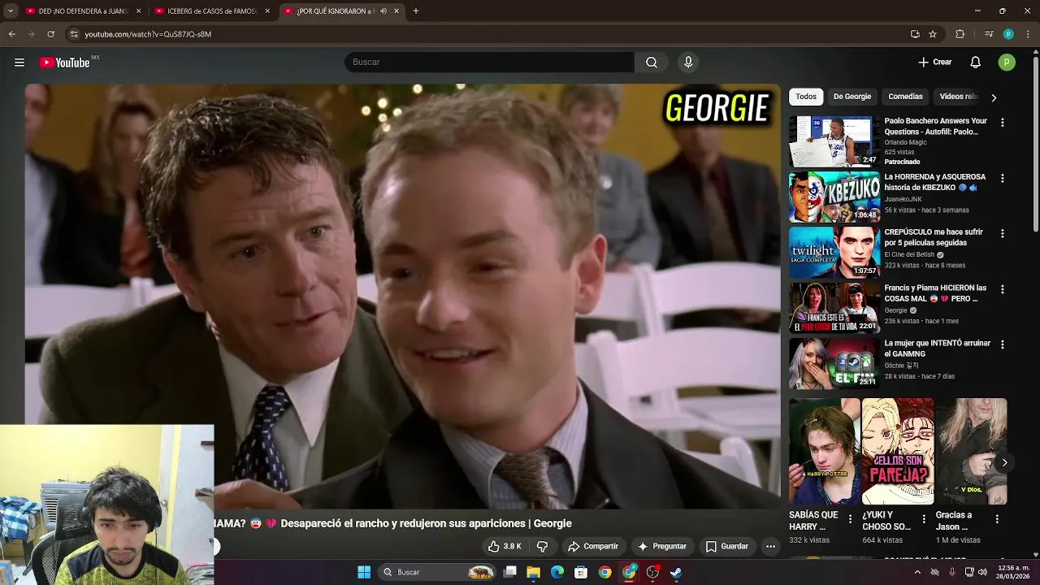Open Windows Start menu
Image resolution: width=1040 pixels, height=585 pixels.
(x=364, y=573)
